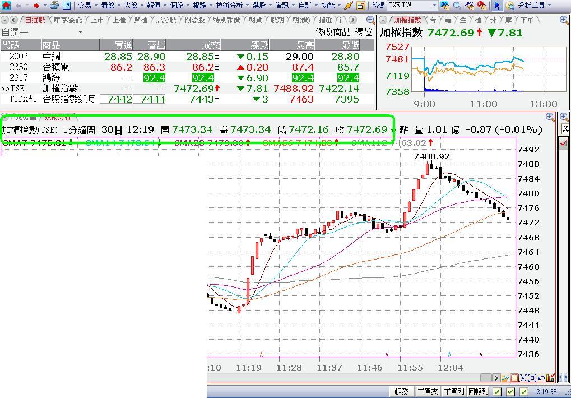
Task: Toggle the third green checkbox in the status bar
Action: pyautogui.click(x=524, y=392)
